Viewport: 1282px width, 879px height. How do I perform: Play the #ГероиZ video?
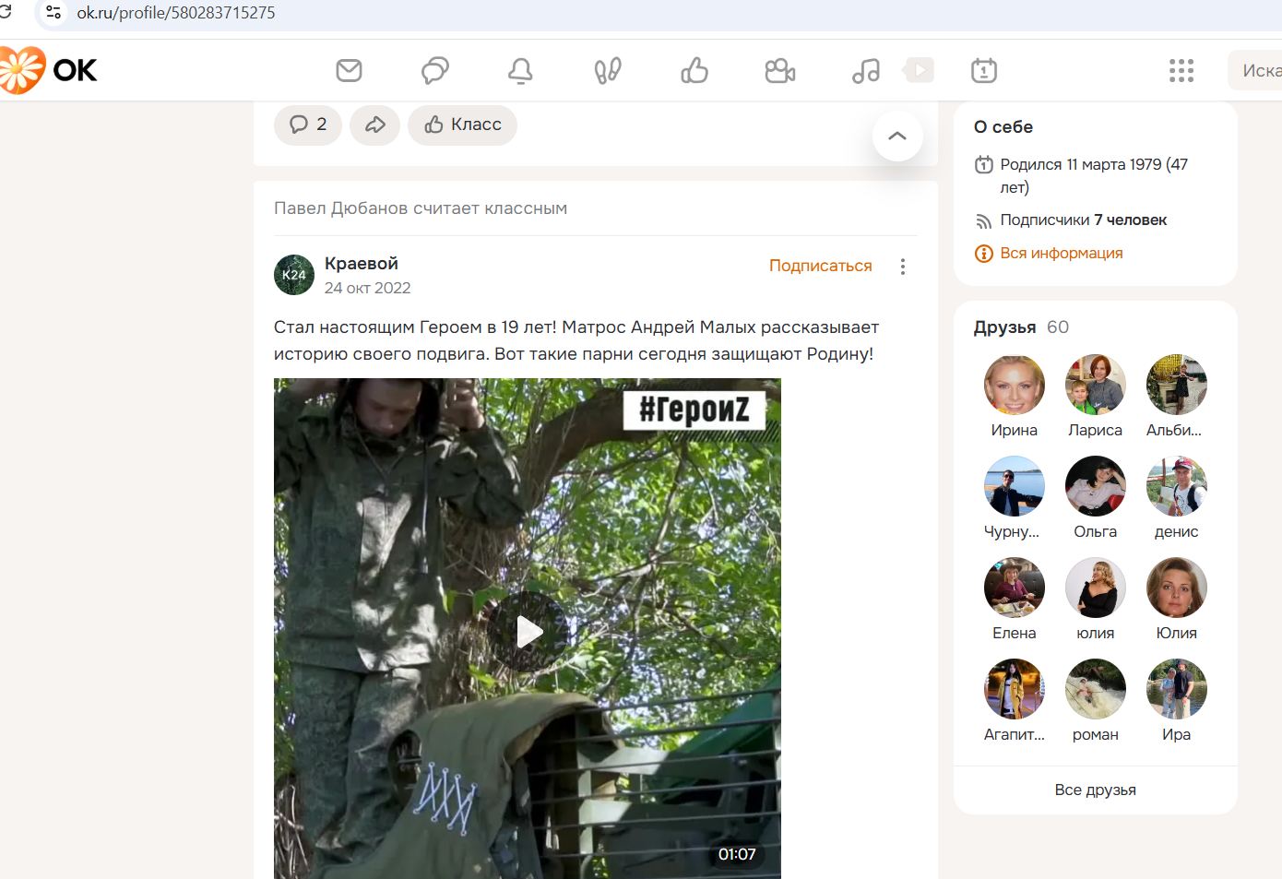[528, 632]
